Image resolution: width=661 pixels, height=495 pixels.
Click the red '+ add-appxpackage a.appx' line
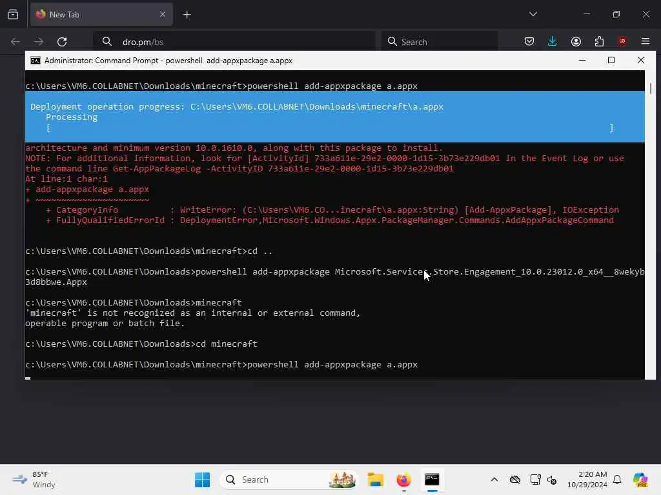point(87,189)
